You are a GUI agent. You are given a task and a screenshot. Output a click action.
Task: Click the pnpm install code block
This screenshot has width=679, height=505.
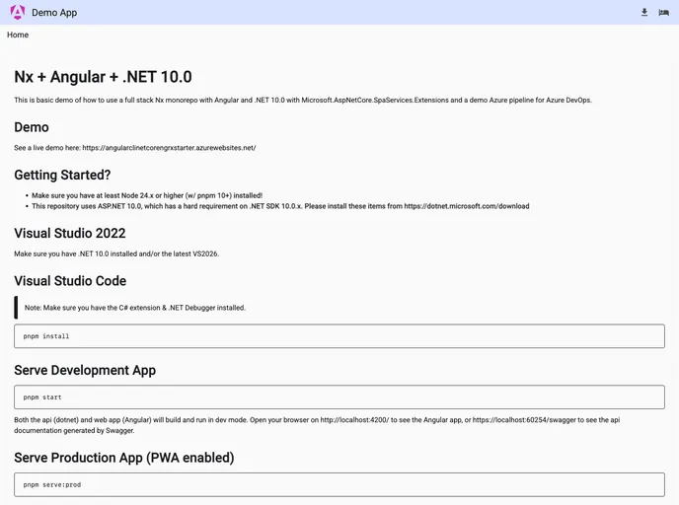(x=339, y=336)
